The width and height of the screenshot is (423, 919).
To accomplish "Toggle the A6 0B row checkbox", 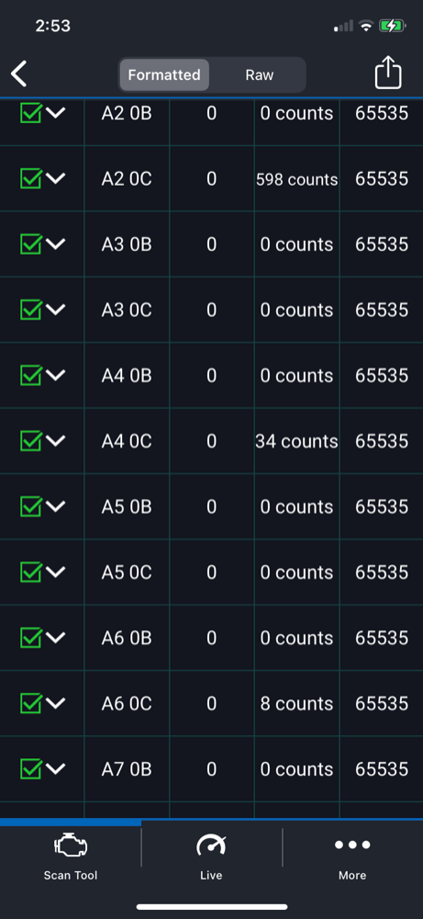I will point(31,637).
